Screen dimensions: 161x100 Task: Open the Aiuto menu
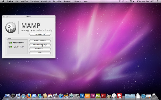point(86,1)
